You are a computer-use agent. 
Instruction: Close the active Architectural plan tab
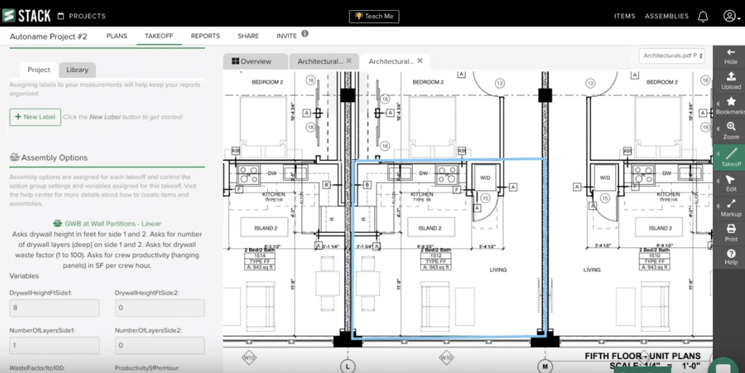[420, 61]
